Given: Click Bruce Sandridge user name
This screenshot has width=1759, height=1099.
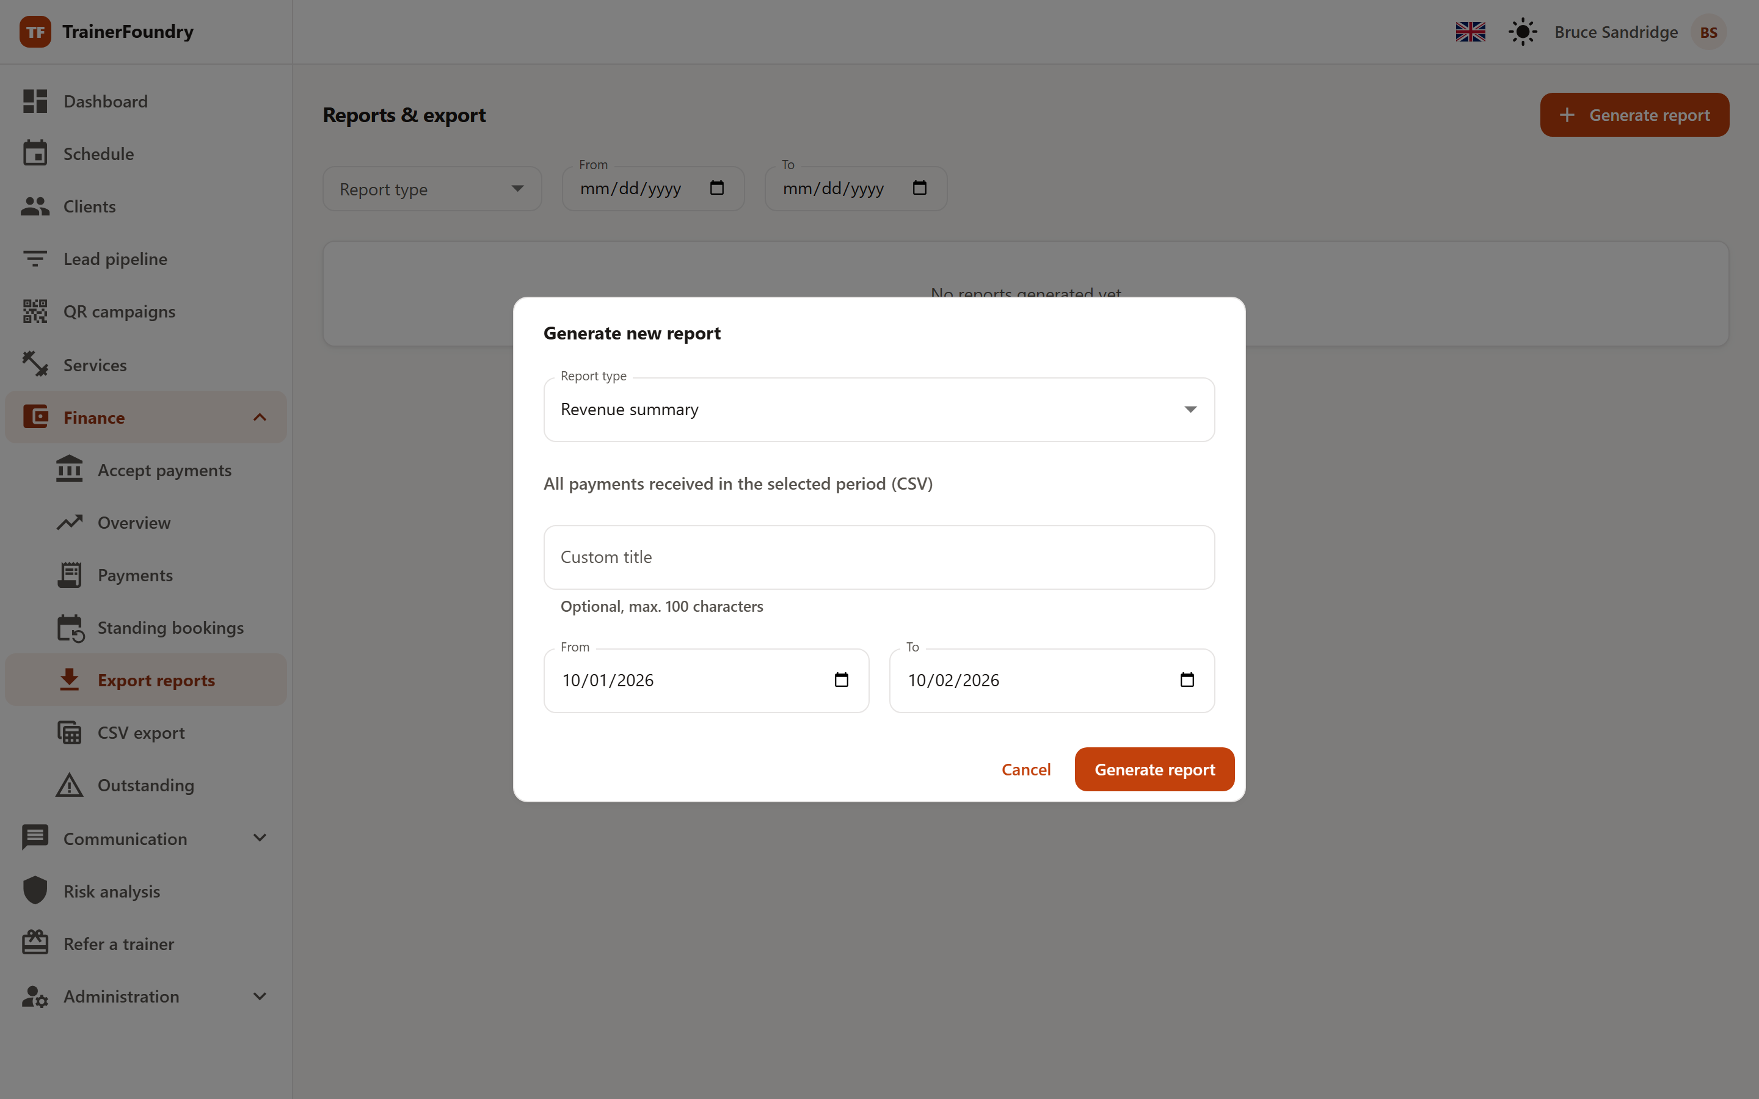Looking at the screenshot, I should [x=1616, y=32].
